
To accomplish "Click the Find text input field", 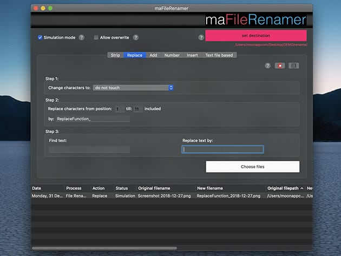I will 89,149.
